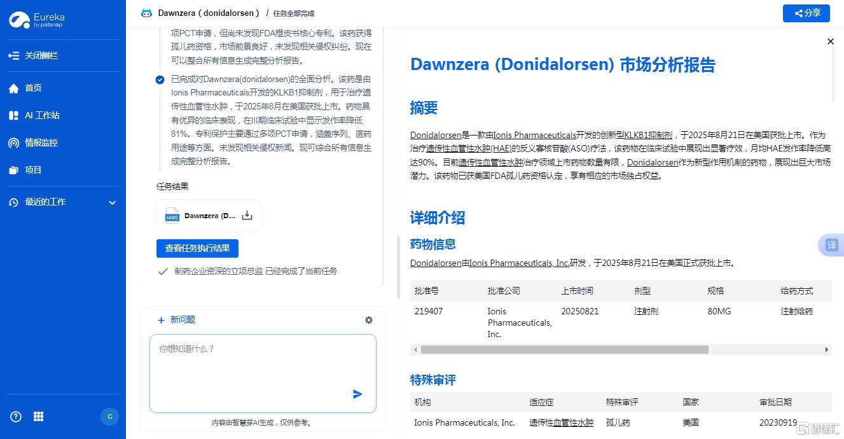This screenshot has height=439, width=844.
Task: Click table cell 219407
Action: tap(429, 311)
